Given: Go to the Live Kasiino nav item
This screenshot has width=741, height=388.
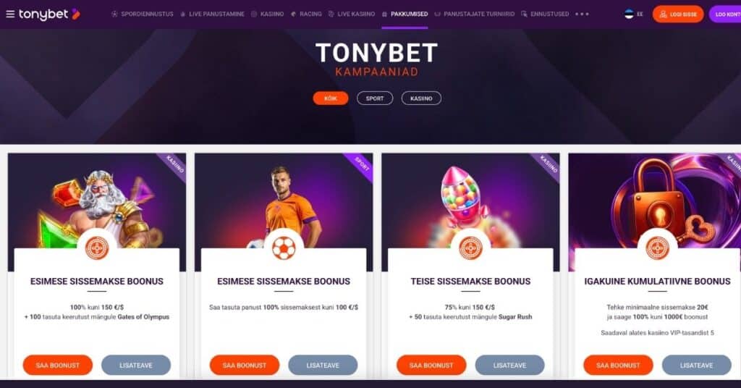Looking at the screenshot, I should pos(352,14).
